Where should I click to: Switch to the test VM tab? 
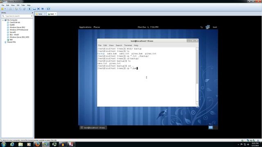coord(52,14)
